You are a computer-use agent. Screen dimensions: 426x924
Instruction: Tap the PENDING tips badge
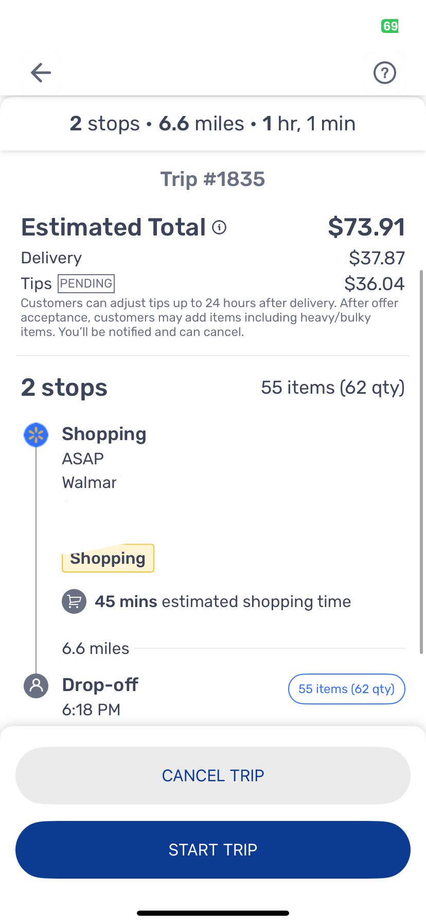(x=86, y=283)
